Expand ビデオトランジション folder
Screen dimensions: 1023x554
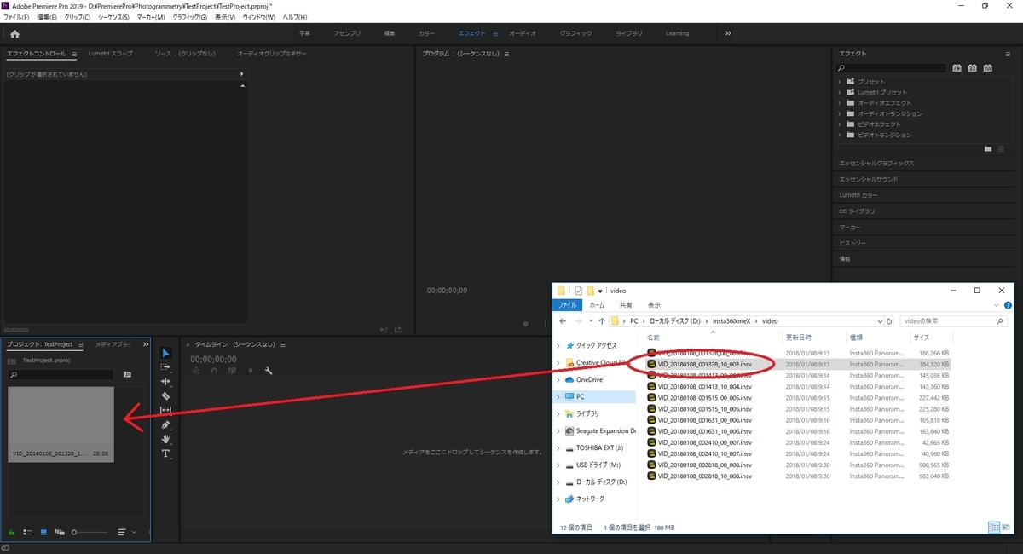coord(840,135)
